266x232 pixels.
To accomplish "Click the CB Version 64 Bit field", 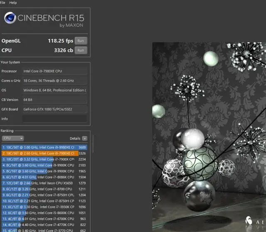I will pyautogui.click(x=54, y=100).
